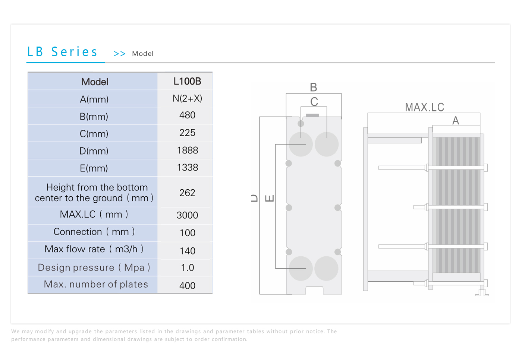Screen dimensions: 522x348
Task: Click the MAX.LC label above side view
Action: (424, 107)
